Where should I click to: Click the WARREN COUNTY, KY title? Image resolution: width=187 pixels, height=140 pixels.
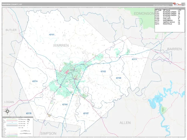[12, 4]
